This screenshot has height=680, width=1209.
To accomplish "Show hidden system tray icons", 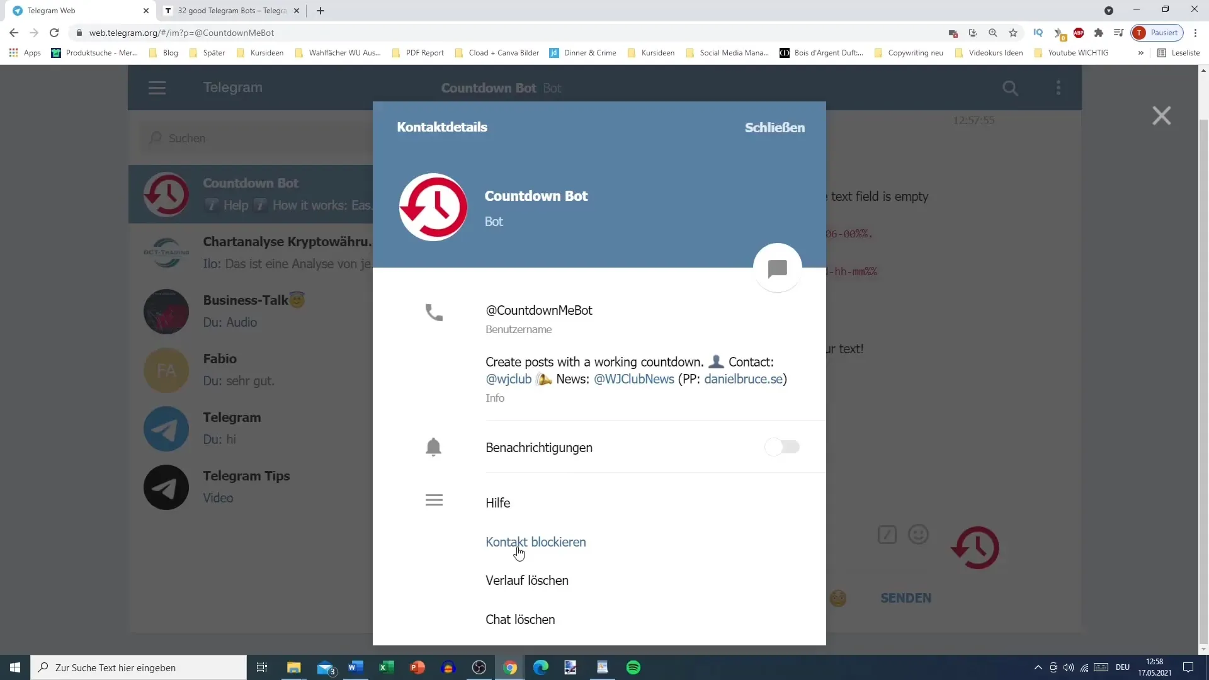I will [x=1038, y=667].
